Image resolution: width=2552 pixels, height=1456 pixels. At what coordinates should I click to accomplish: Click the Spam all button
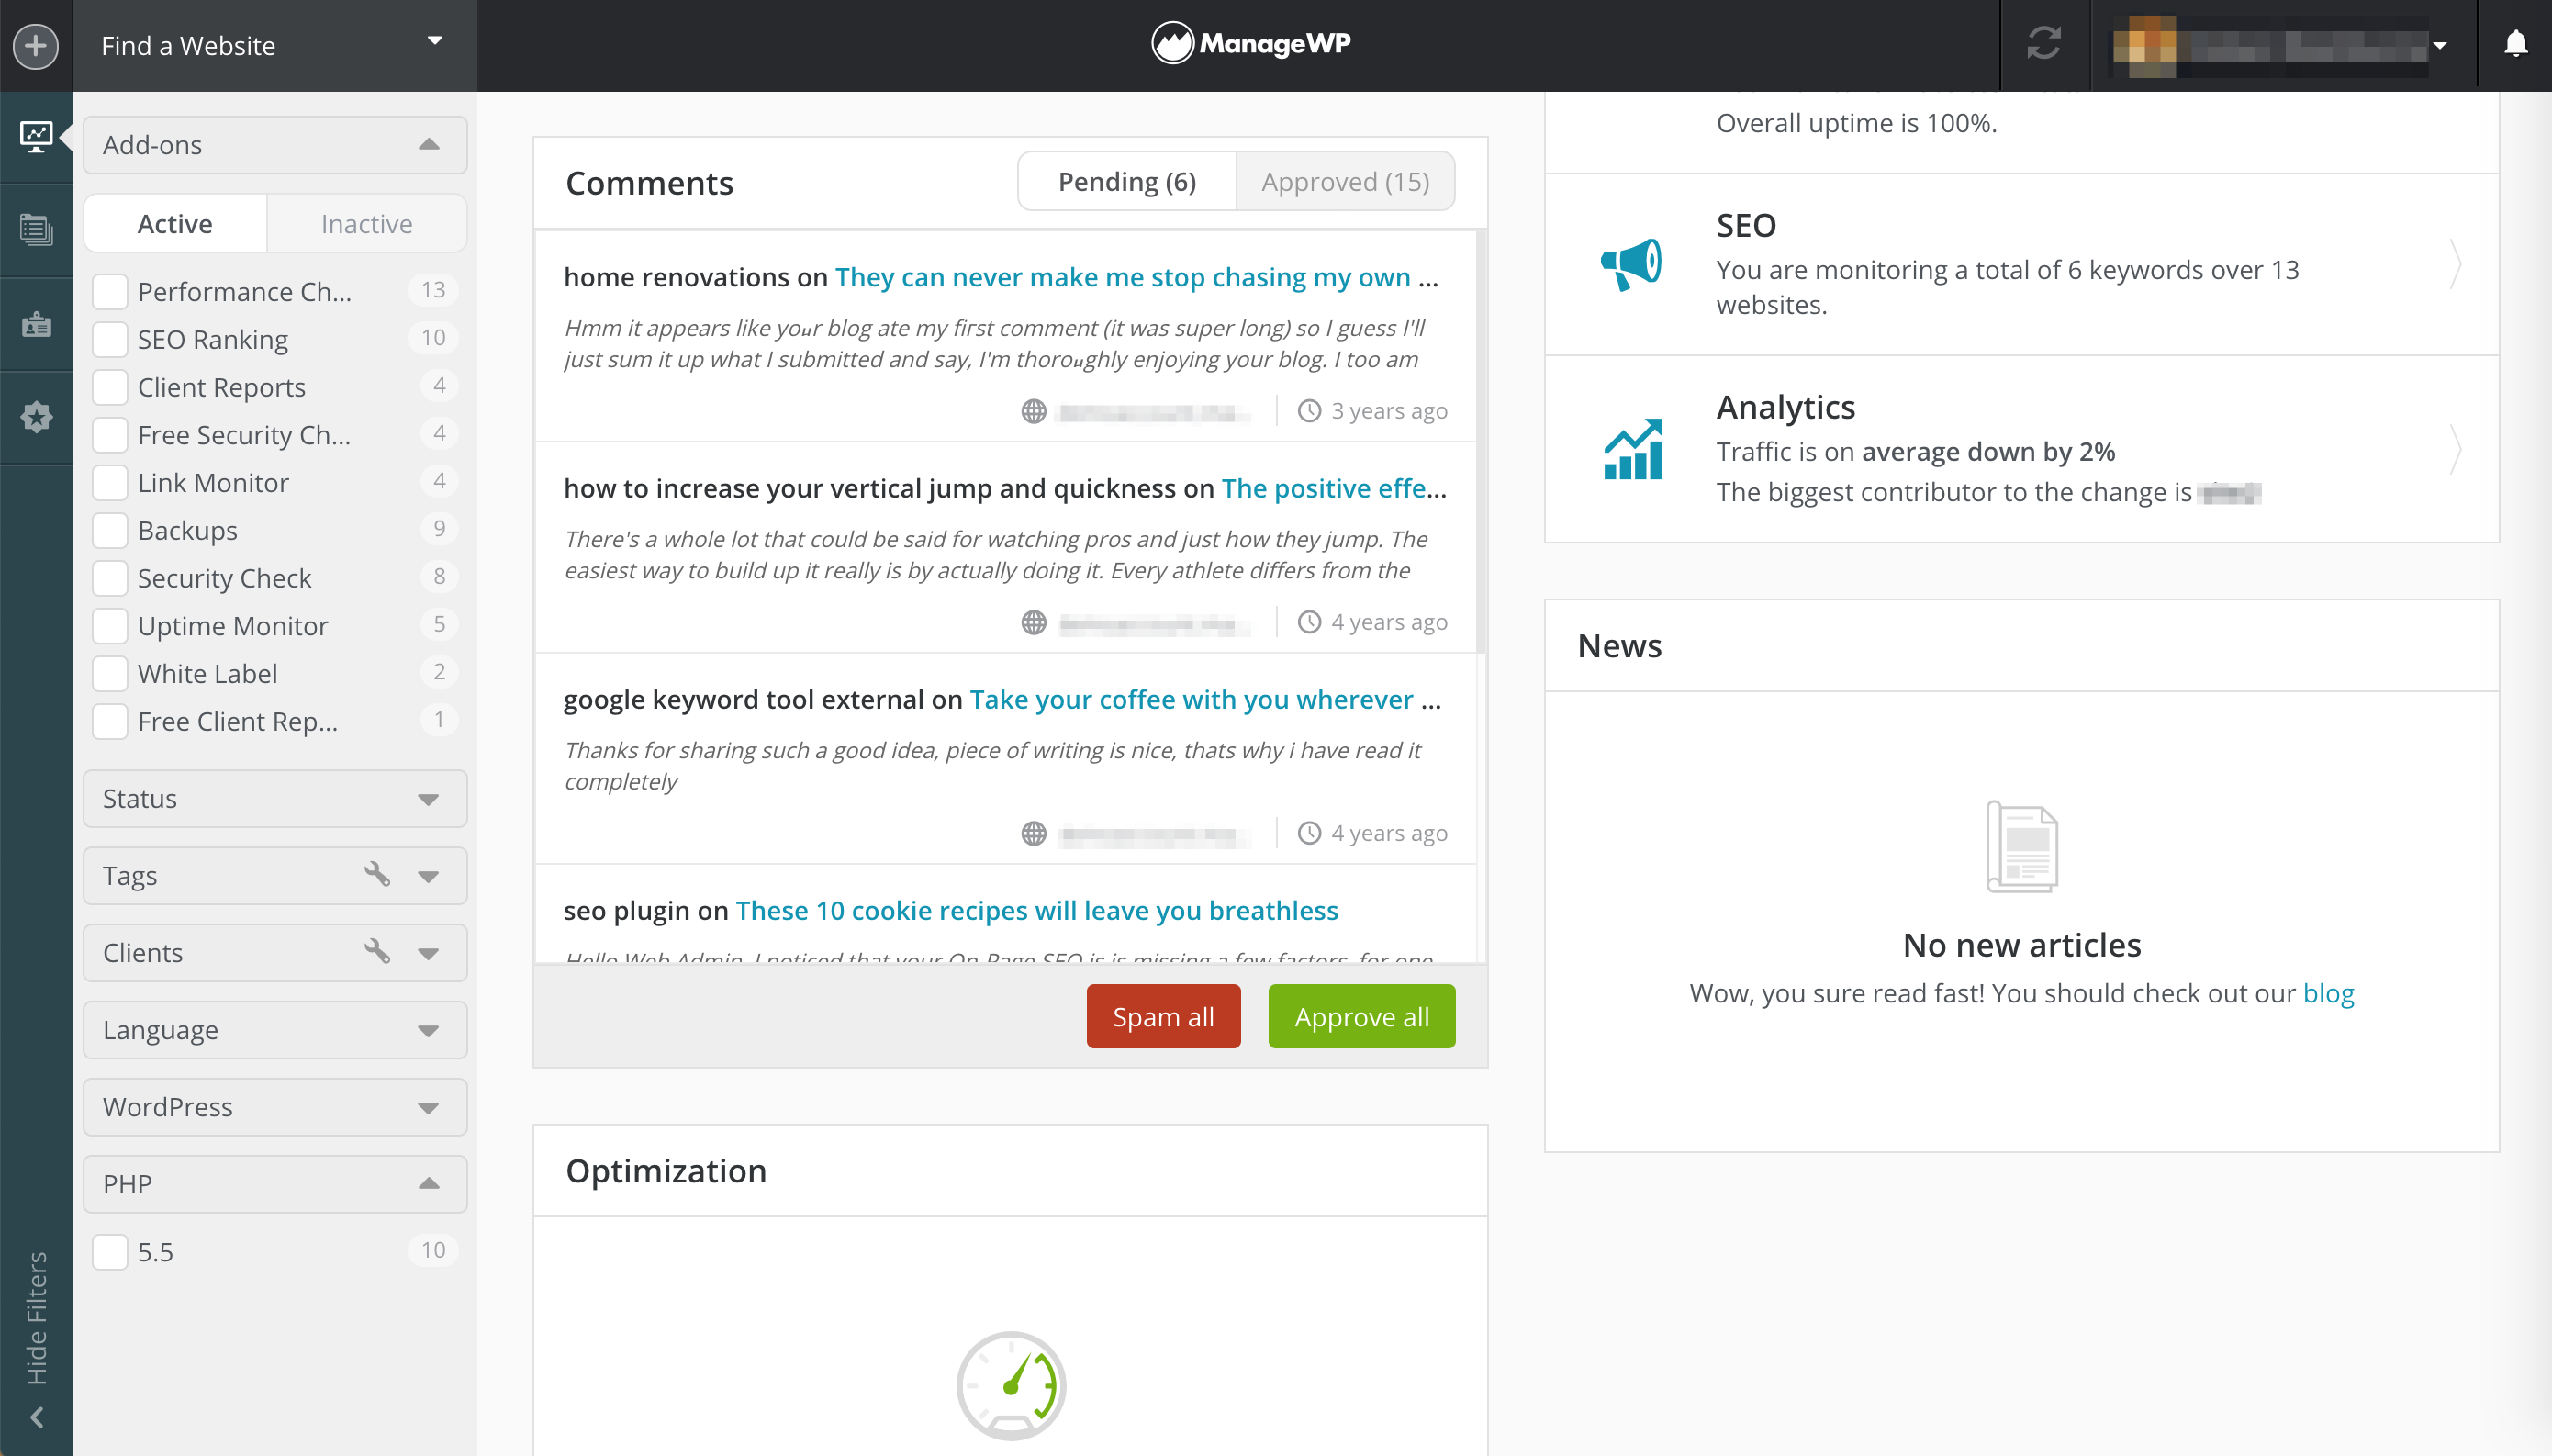tap(1162, 1016)
